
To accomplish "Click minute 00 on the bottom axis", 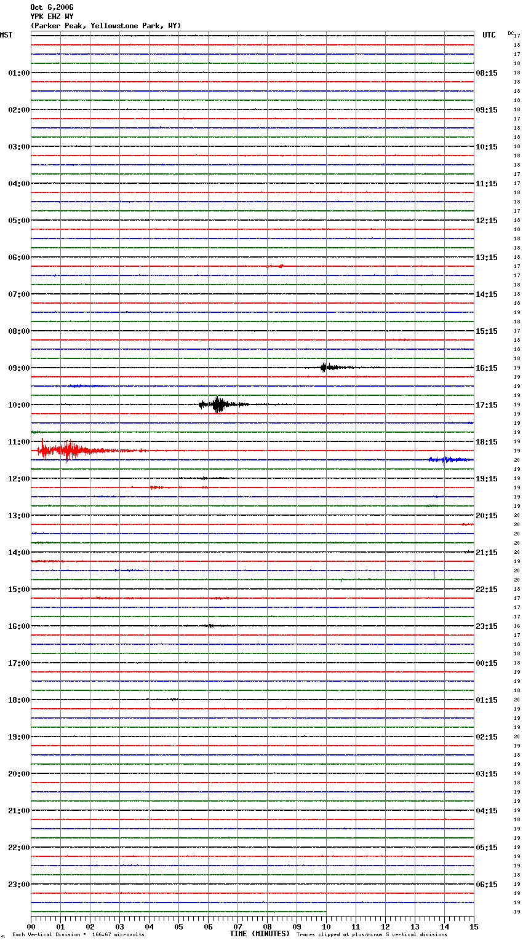I will pos(31,926).
